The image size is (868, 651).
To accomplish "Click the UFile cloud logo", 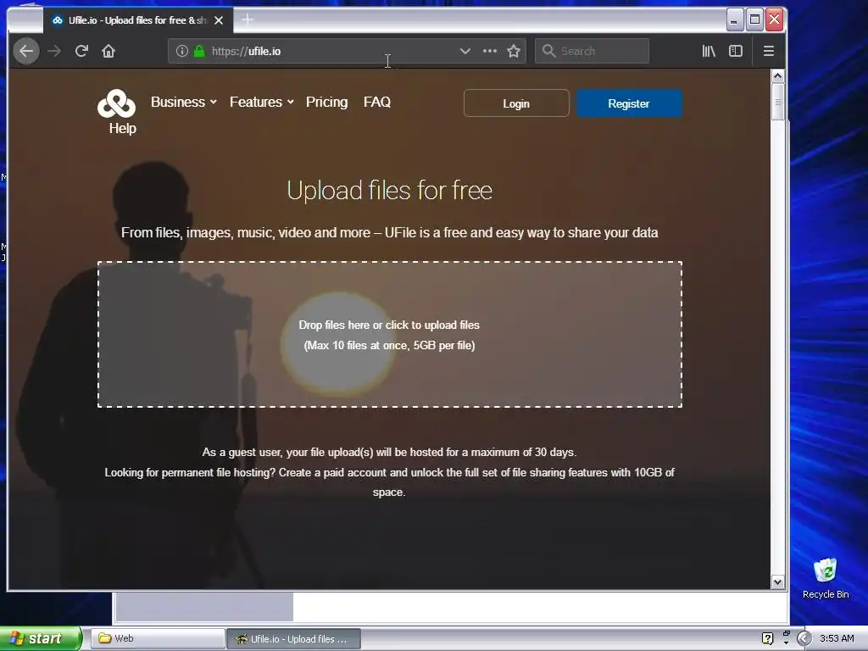I will [x=116, y=103].
